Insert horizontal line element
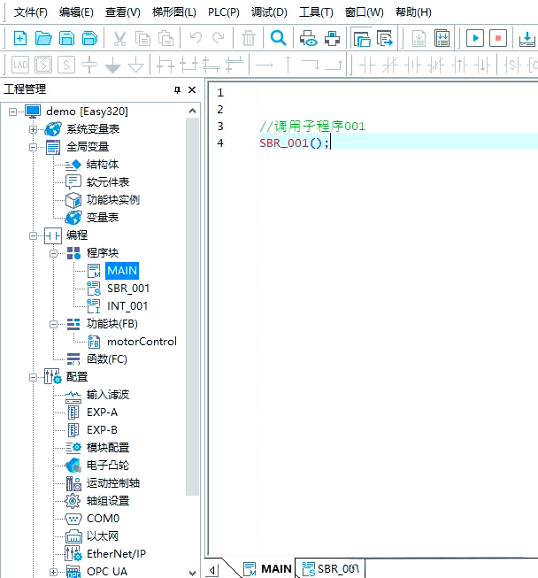 coord(265,66)
